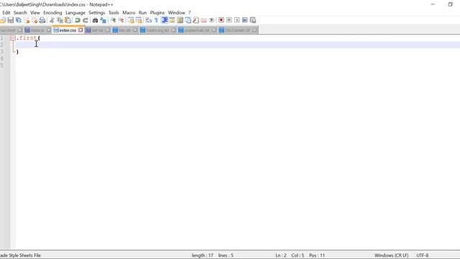Open Replace dialog from toolbar icon
The width and height of the screenshot is (460, 259).
[x=103, y=20]
